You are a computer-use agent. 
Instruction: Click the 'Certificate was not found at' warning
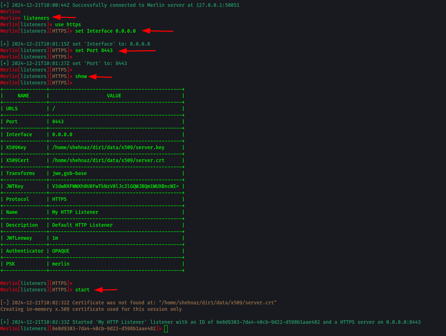[x=175, y=303]
